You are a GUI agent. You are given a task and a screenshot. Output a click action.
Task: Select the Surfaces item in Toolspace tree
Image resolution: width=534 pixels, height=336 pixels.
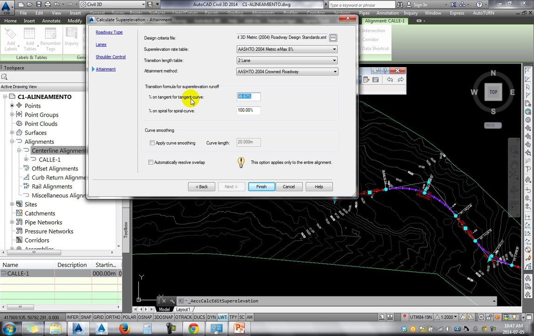pos(35,133)
